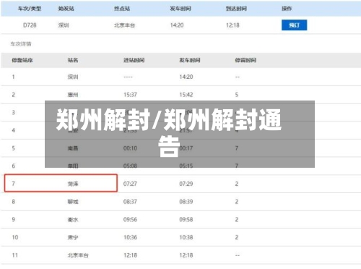Click departure time 10:38 for 肃宁
Viewport: 361px width, 269px height.
pos(186,237)
